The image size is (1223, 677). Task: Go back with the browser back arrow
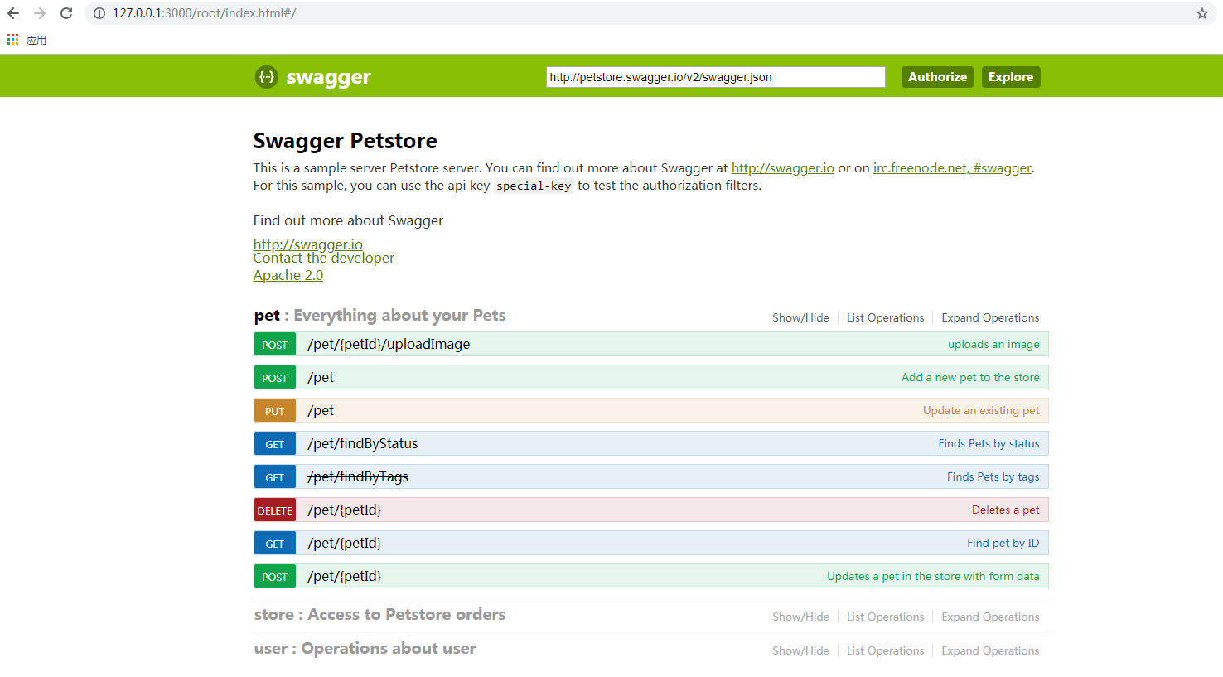[13, 13]
